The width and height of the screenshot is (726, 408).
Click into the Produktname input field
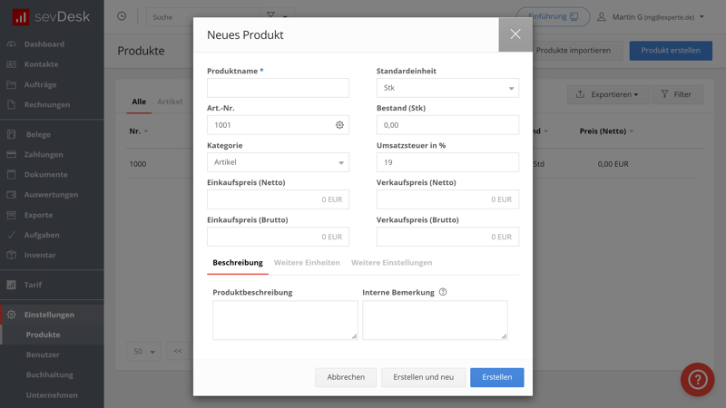[x=278, y=88]
